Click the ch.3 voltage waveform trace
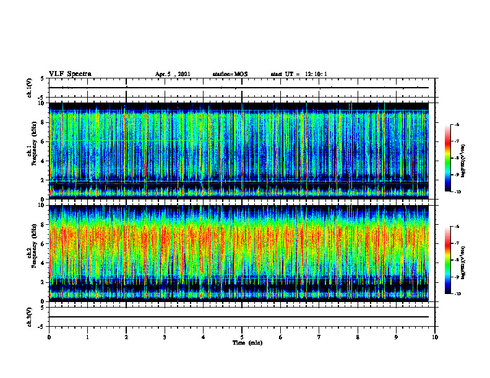 coord(239,317)
